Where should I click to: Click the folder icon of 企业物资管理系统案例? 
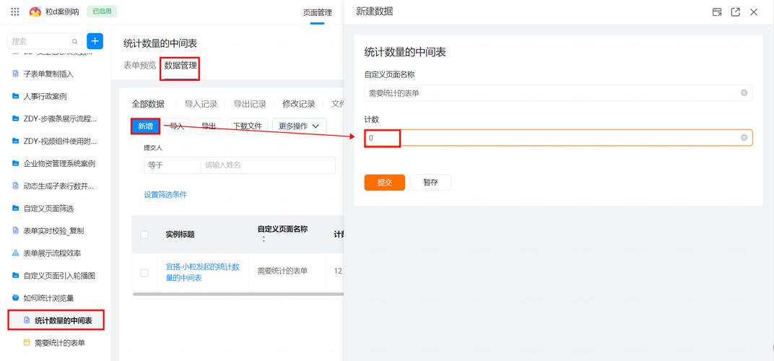15,163
